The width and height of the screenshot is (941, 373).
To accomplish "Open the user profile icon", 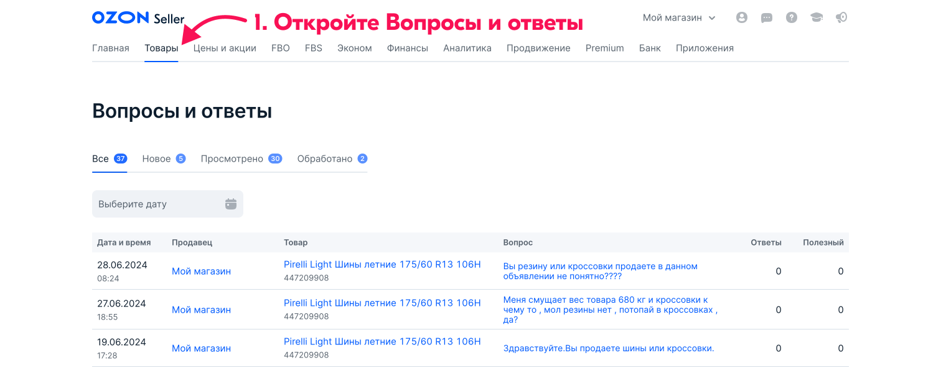I will tap(741, 17).
